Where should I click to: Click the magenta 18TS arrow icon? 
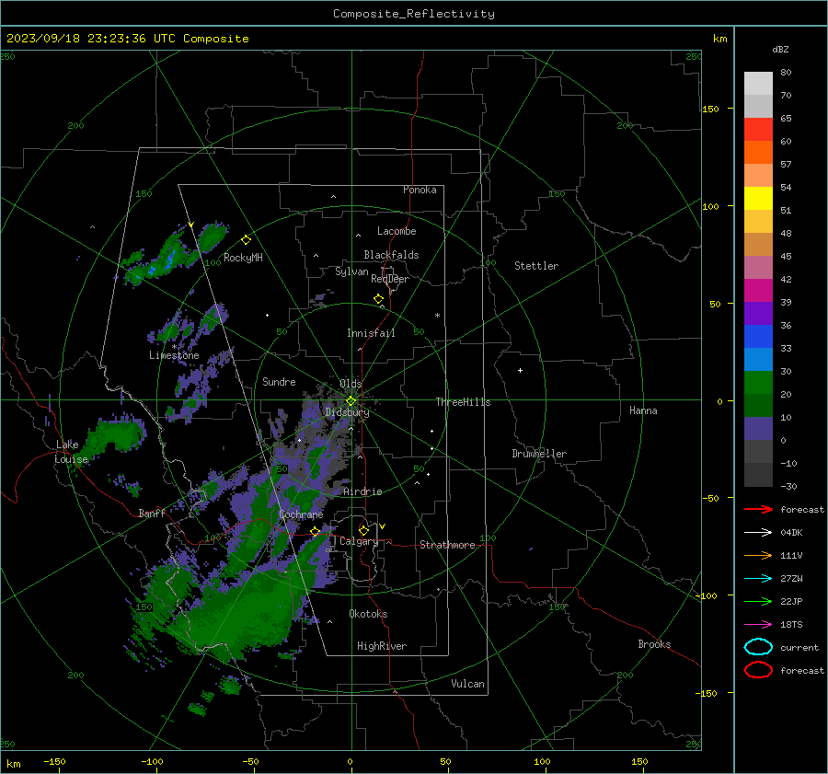click(758, 625)
